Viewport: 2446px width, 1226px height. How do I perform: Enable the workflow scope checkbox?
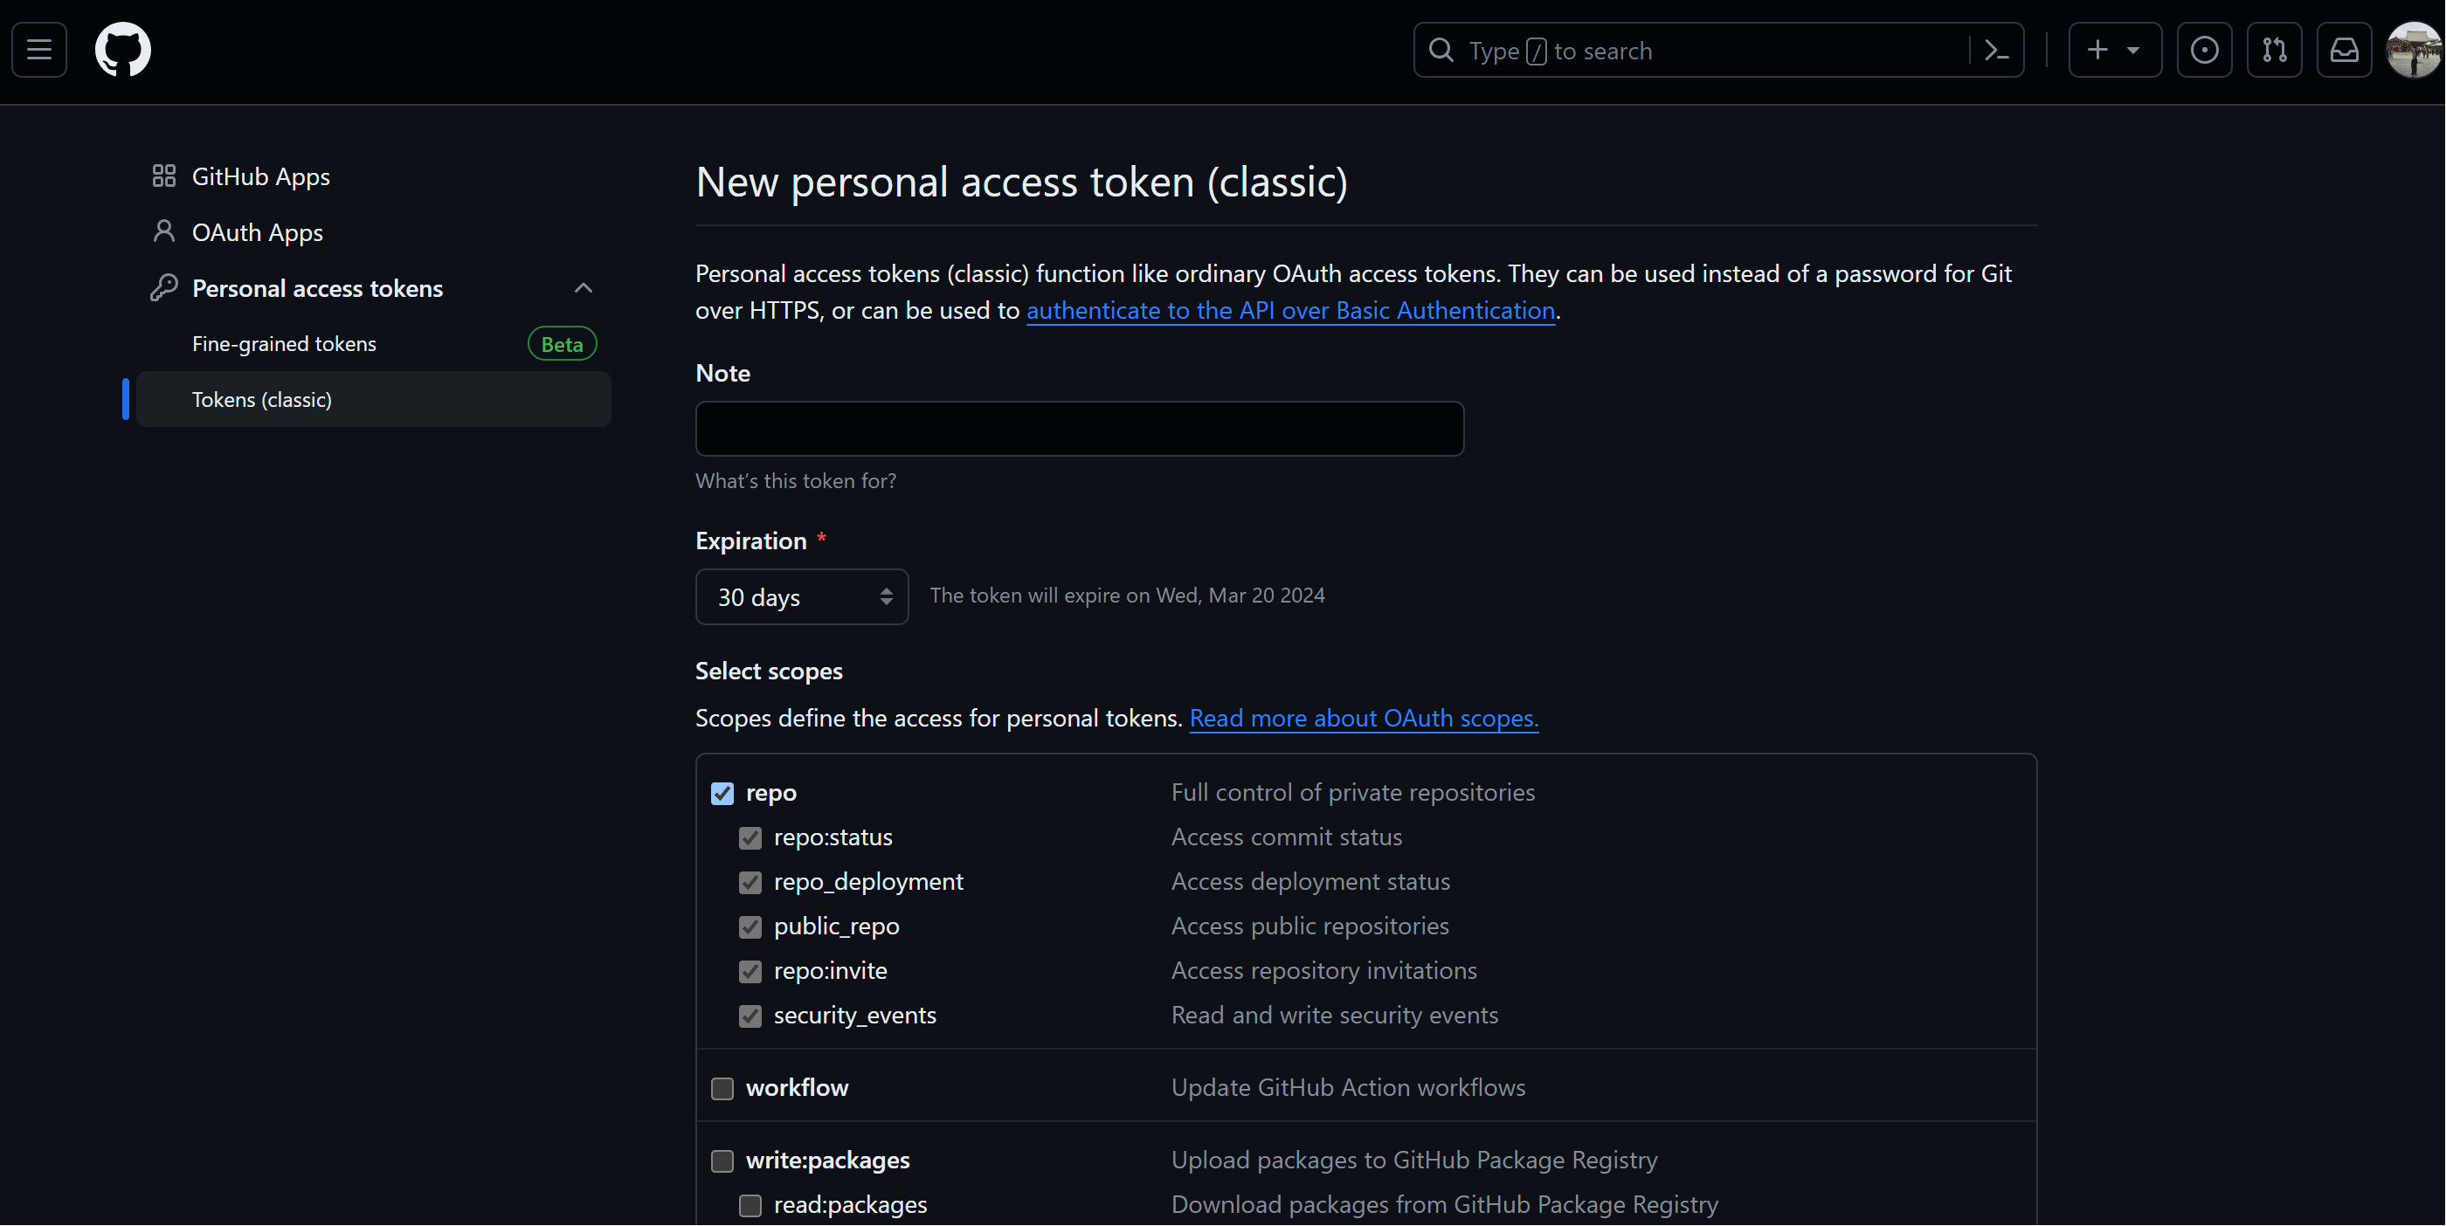[x=722, y=1088]
